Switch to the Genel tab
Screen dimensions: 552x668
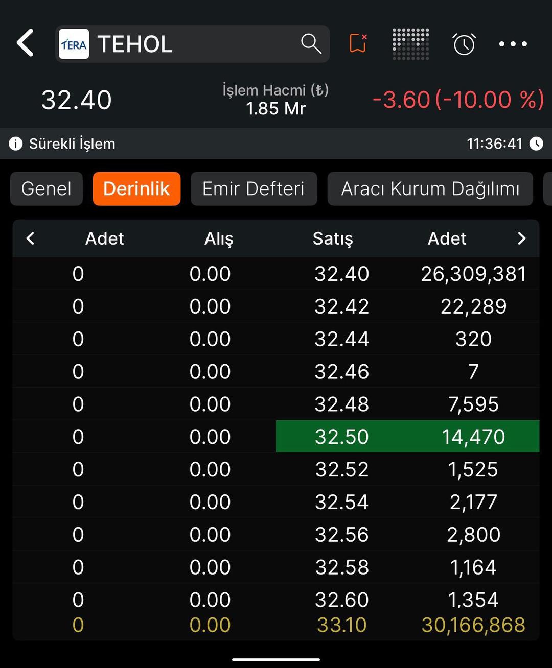[x=47, y=189]
